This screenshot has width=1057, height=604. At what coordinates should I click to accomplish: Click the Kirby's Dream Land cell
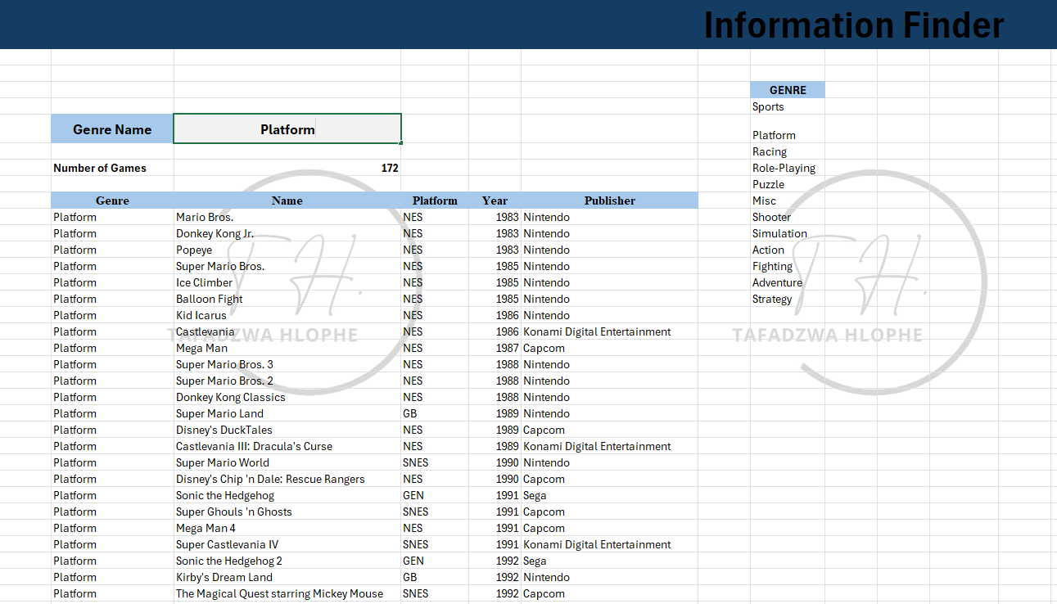(x=224, y=577)
